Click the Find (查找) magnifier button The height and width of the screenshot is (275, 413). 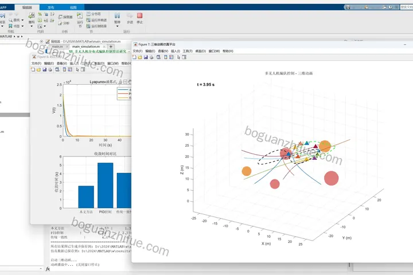[x=14, y=20]
